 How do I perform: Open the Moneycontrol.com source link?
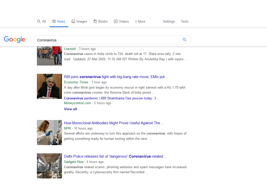(x=78, y=103)
